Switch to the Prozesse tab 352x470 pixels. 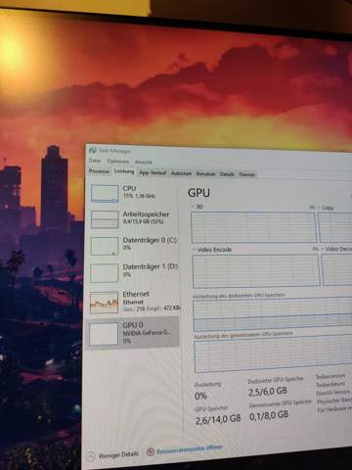(x=99, y=171)
